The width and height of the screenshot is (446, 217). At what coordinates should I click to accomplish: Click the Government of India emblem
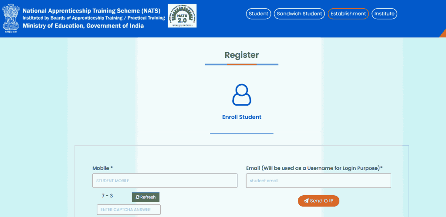point(10,18)
